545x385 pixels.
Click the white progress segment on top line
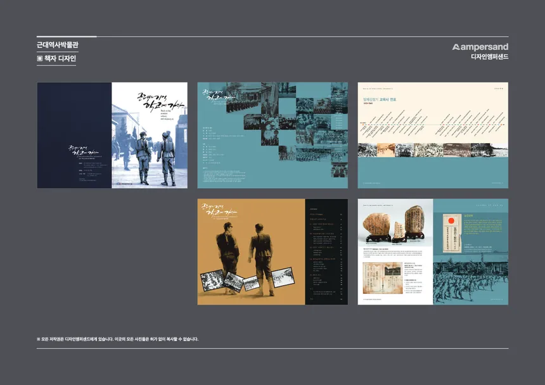[67, 37]
